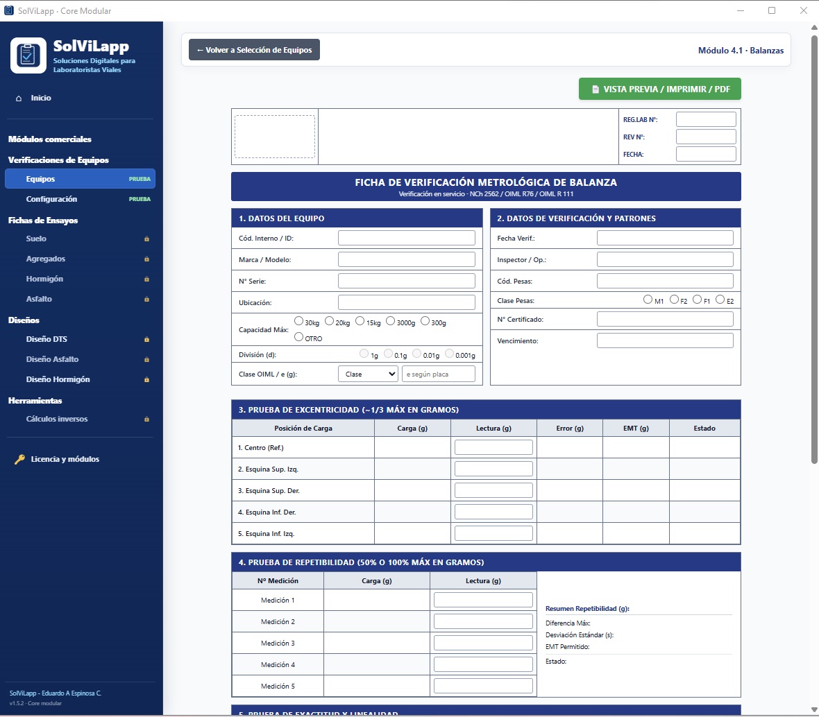The height and width of the screenshot is (717, 819).
Task: Click Lectura field for Esquina Inf. Der.
Action: click(x=493, y=511)
